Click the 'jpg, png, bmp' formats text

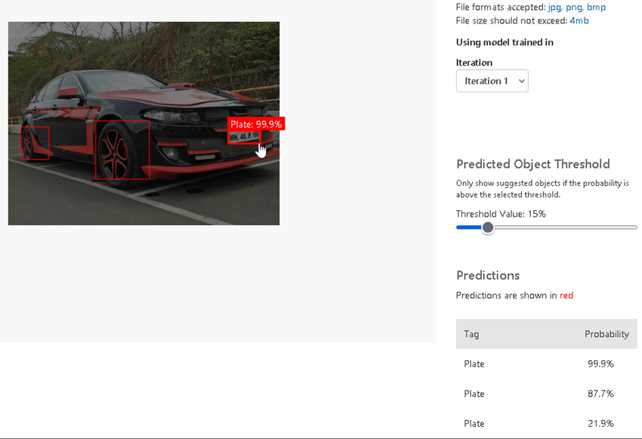[576, 7]
